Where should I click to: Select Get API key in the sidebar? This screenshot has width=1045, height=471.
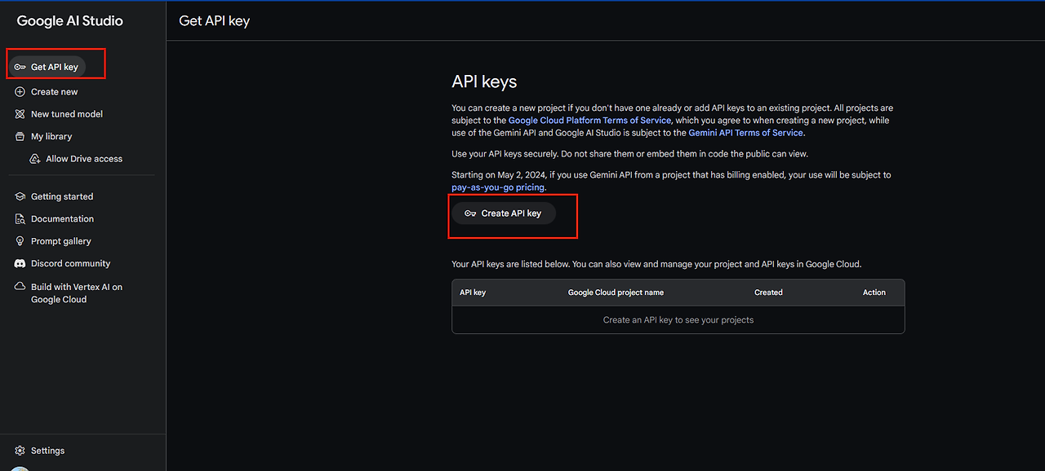[54, 67]
